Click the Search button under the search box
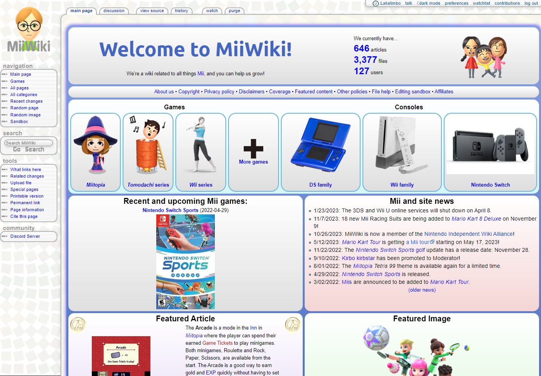Screen dimensions: 541x376 pos(35,150)
